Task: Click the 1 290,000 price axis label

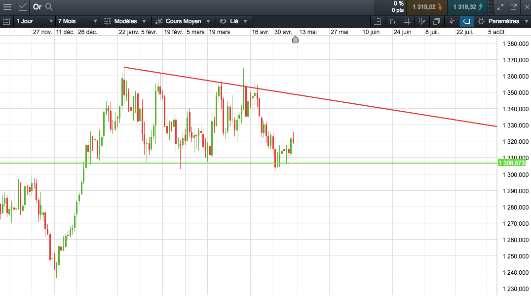Action: pyautogui.click(x=515, y=191)
